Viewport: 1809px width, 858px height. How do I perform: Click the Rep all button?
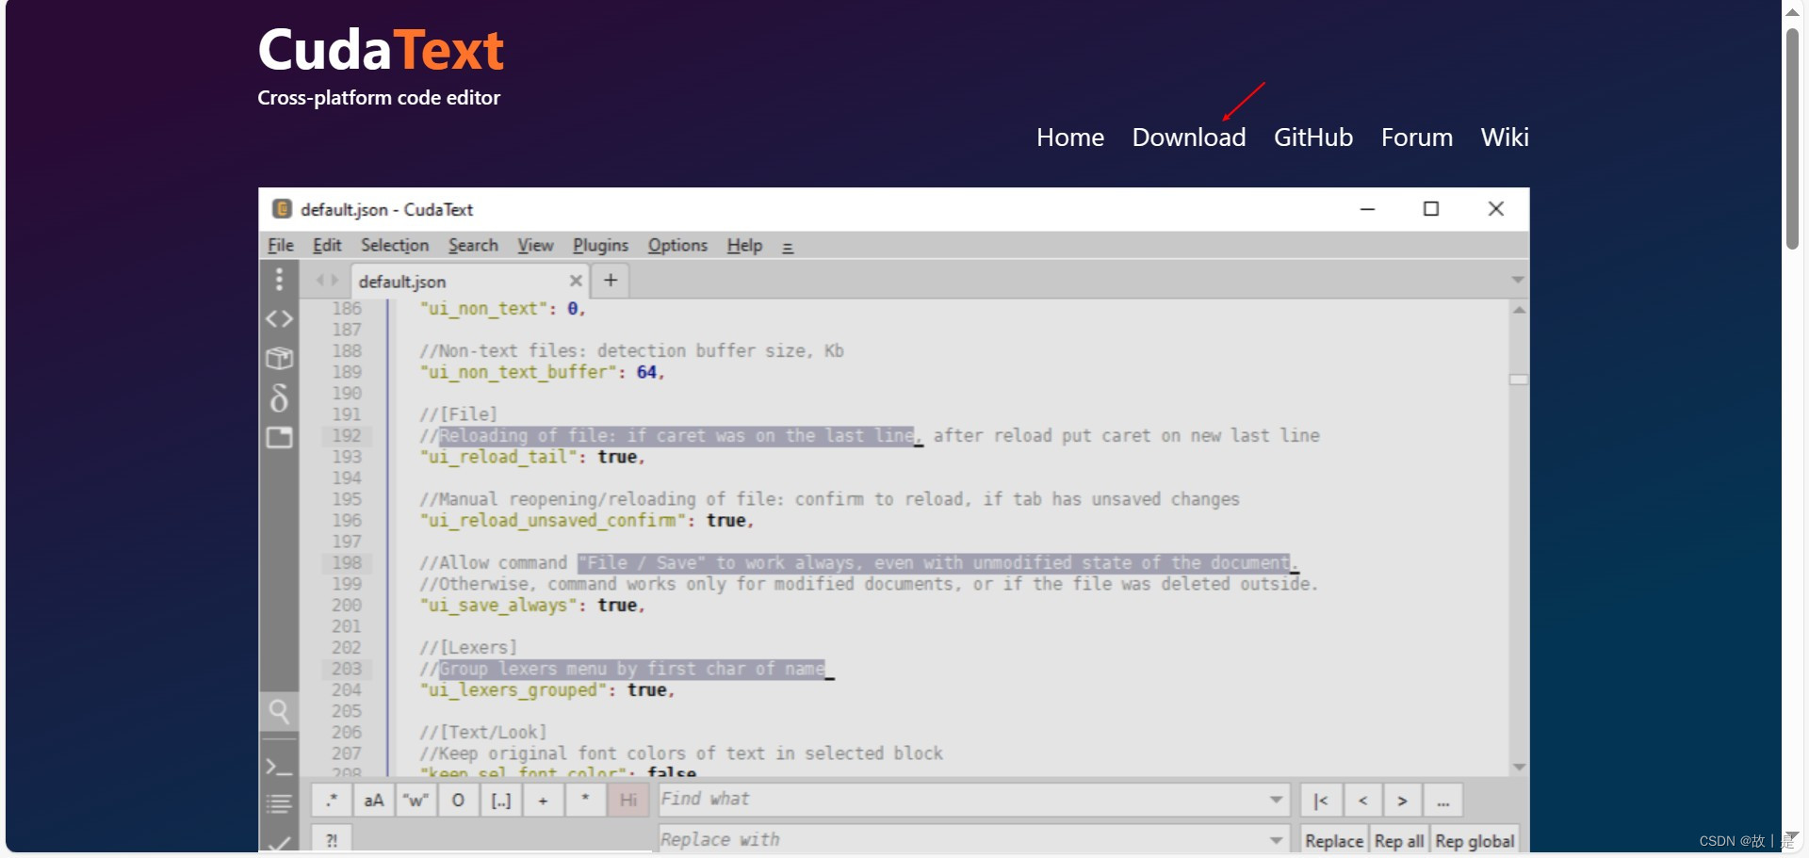pyautogui.click(x=1399, y=840)
